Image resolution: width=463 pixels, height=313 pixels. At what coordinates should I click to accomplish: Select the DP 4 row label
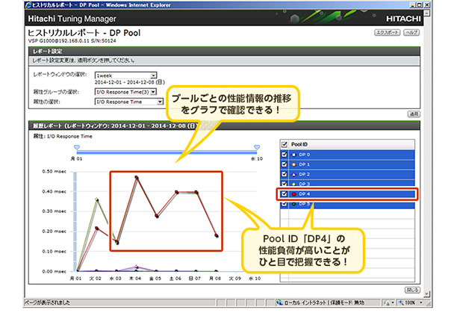[x=304, y=194]
